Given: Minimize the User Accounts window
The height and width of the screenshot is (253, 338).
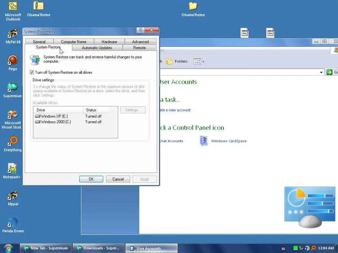Looking at the screenshot, I should 316,41.
